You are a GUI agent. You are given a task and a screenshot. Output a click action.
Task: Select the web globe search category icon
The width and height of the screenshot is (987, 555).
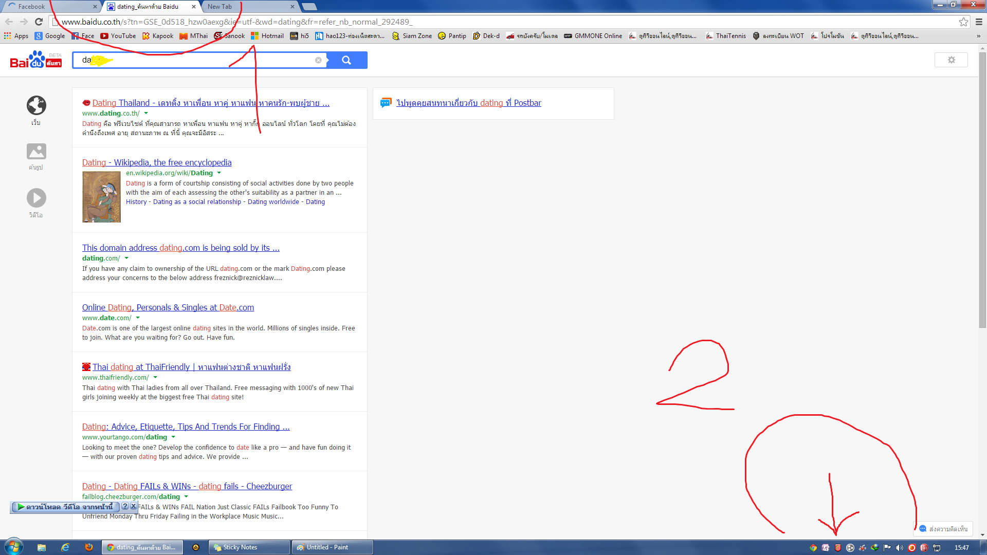36,106
